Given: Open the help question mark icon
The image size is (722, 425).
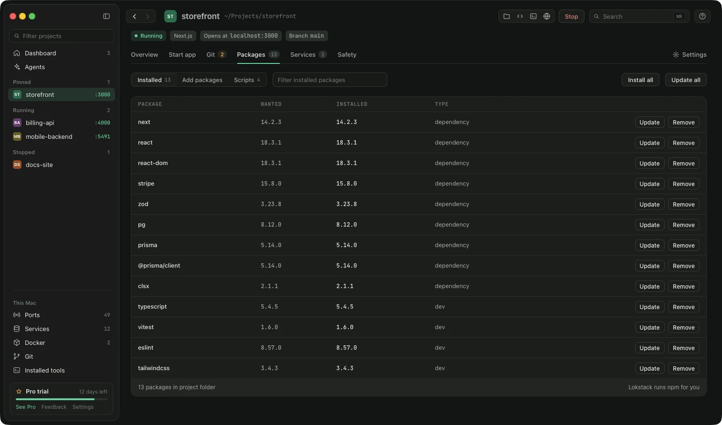Looking at the screenshot, I should click(702, 16).
